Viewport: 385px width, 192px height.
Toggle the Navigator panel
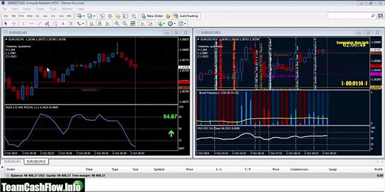(x=118, y=16)
